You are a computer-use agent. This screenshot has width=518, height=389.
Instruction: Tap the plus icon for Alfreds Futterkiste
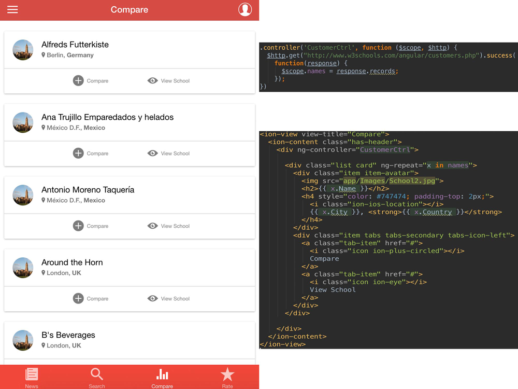(x=78, y=81)
